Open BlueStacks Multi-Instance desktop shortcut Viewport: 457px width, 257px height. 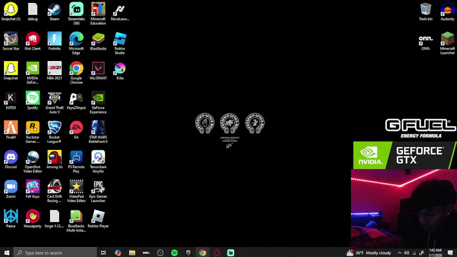pos(76,221)
